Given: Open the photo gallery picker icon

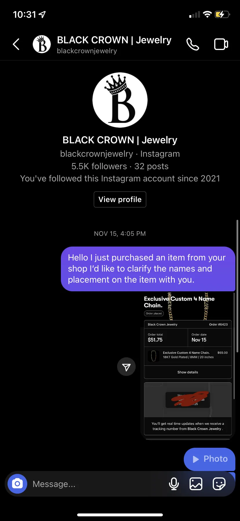Looking at the screenshot, I should click(196, 484).
